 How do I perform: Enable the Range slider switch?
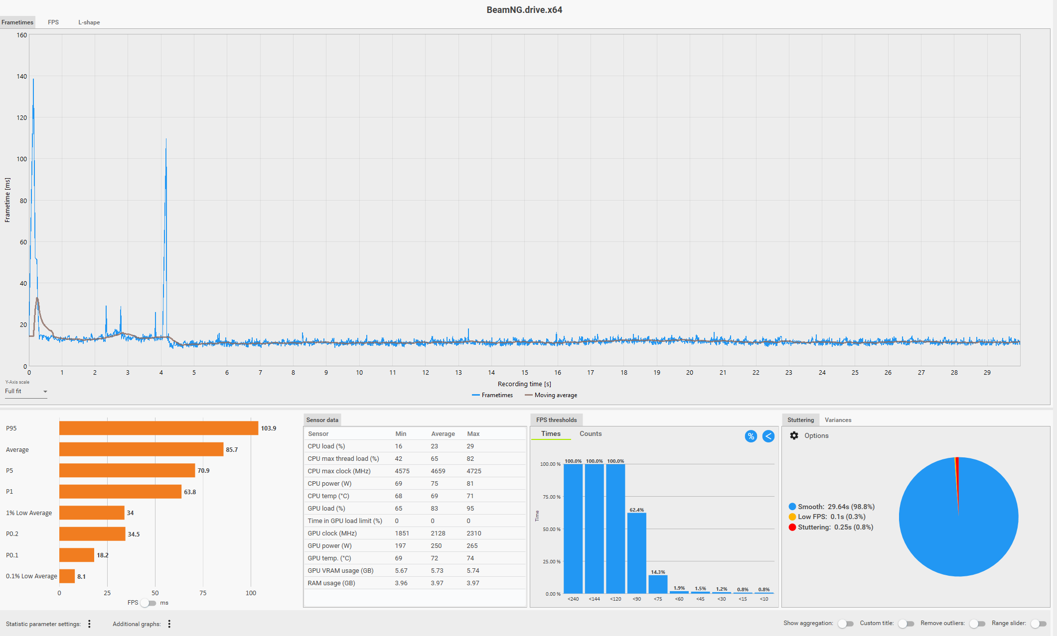pyautogui.click(x=1039, y=624)
